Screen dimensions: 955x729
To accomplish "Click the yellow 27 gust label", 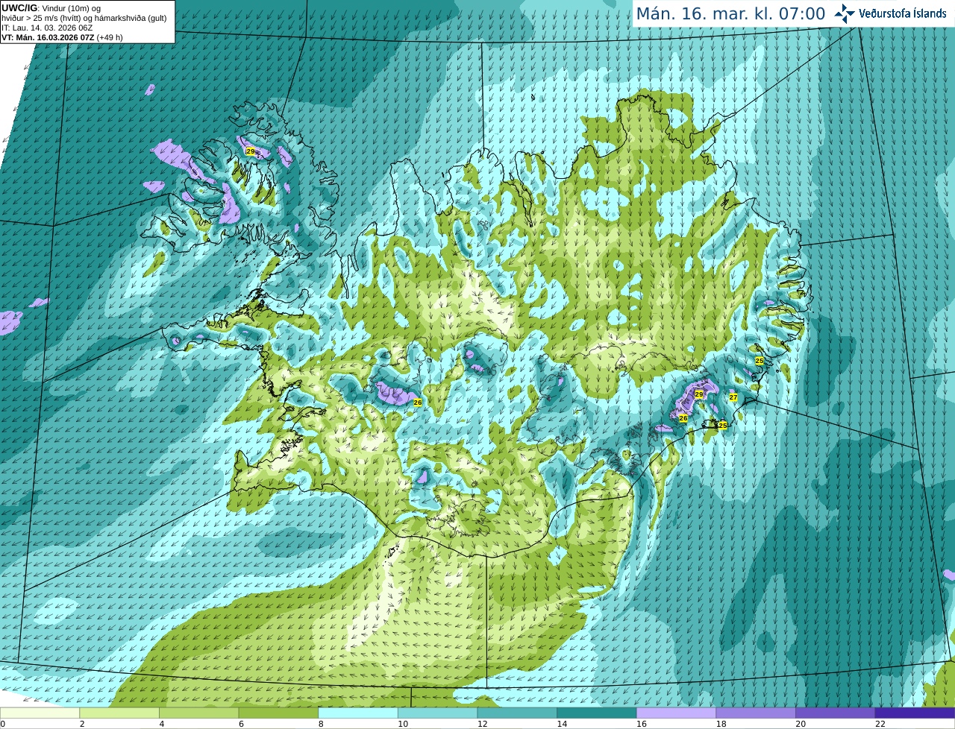I will point(733,397).
